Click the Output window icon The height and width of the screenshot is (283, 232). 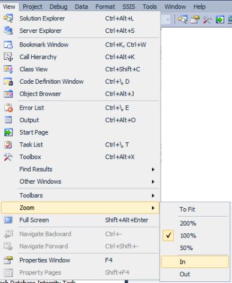pos(8,120)
